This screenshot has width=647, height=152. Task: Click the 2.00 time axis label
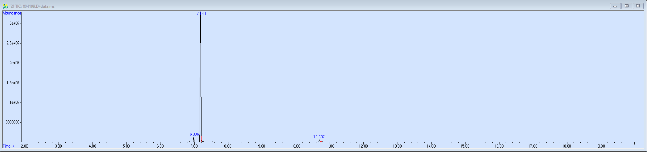tap(25, 146)
